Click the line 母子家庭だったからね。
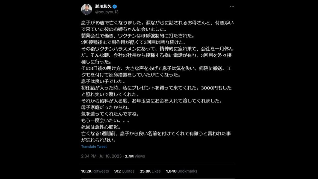Viewport: 318px width, 179px height. [x=105, y=107]
